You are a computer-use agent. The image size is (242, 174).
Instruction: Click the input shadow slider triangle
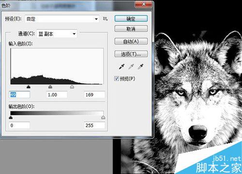pyautogui.click(x=29, y=87)
